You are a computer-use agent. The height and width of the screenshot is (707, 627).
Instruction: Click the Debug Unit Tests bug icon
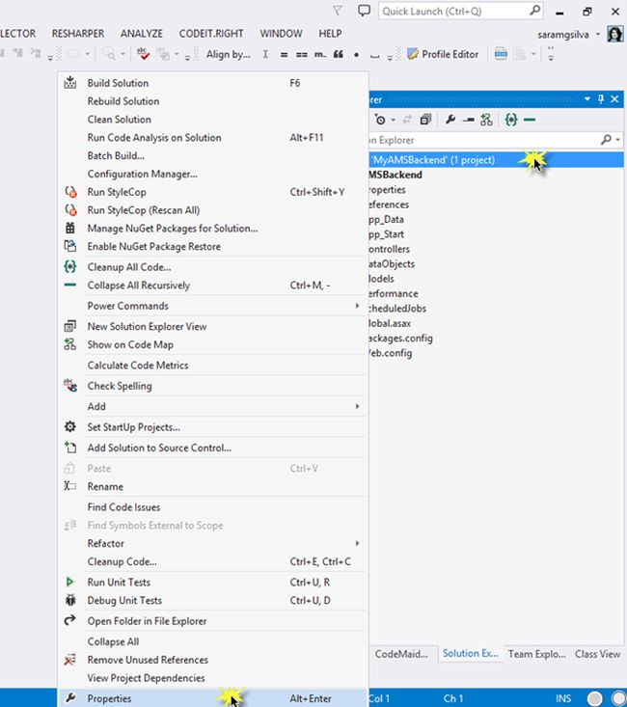pos(69,600)
